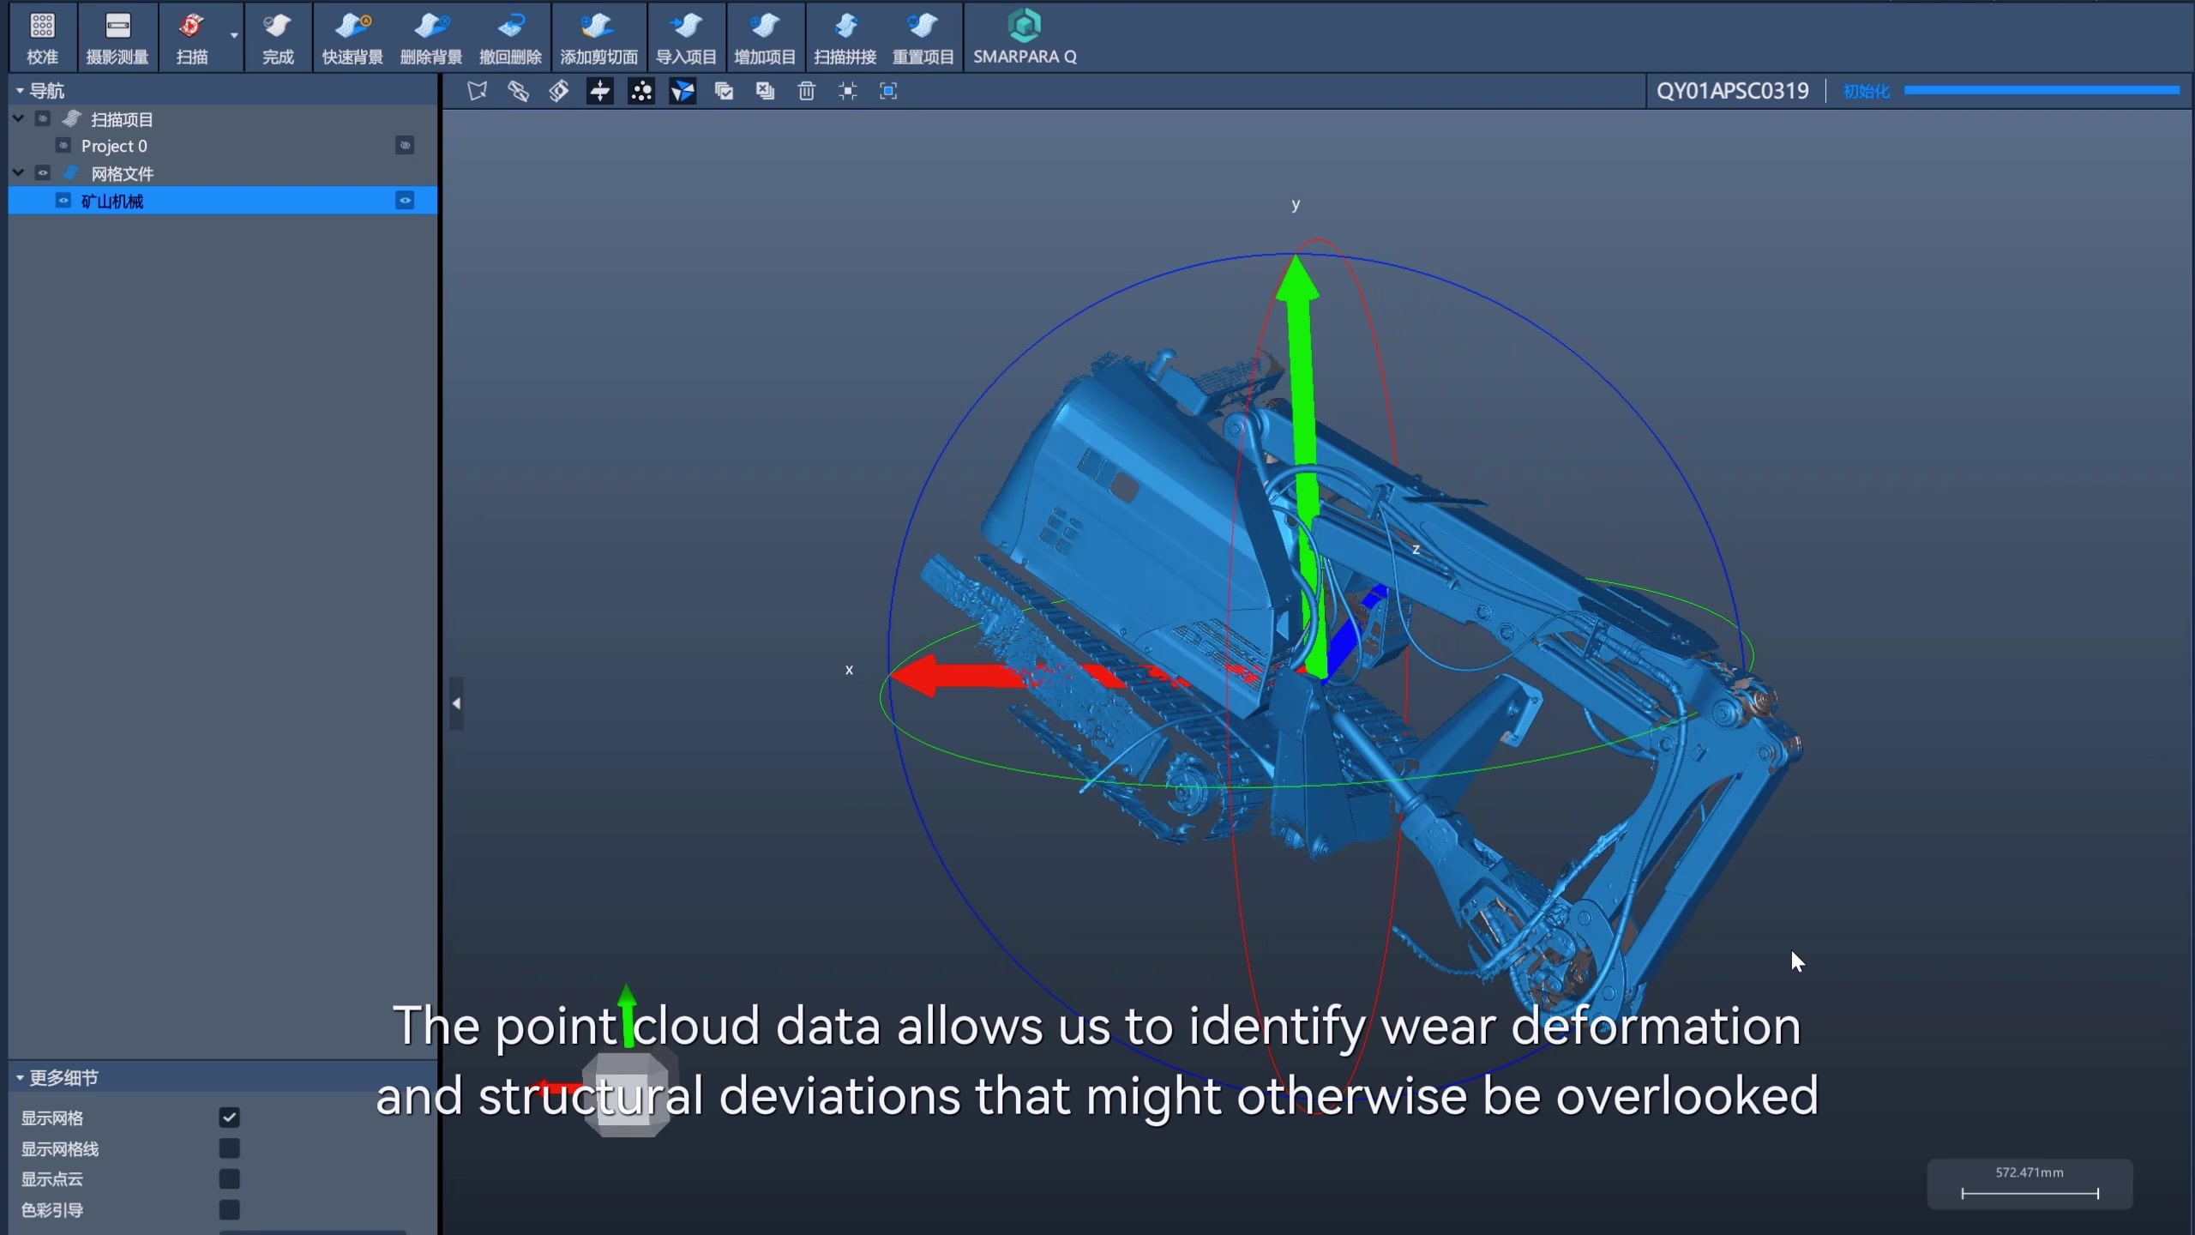Viewport: 2195px width, 1235px height.
Task: Click 撤回删除 undo delete
Action: pos(510,38)
